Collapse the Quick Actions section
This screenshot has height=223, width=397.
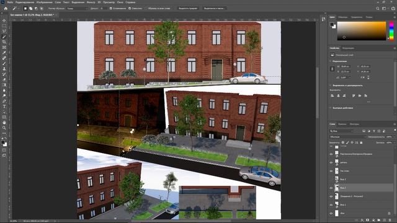(x=331, y=108)
